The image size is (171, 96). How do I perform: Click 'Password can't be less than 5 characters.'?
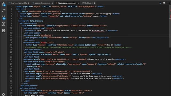[x=91, y=76]
